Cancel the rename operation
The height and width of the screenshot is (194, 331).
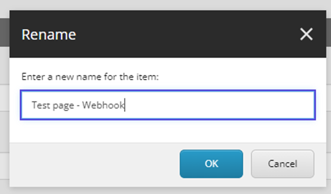tap(282, 164)
